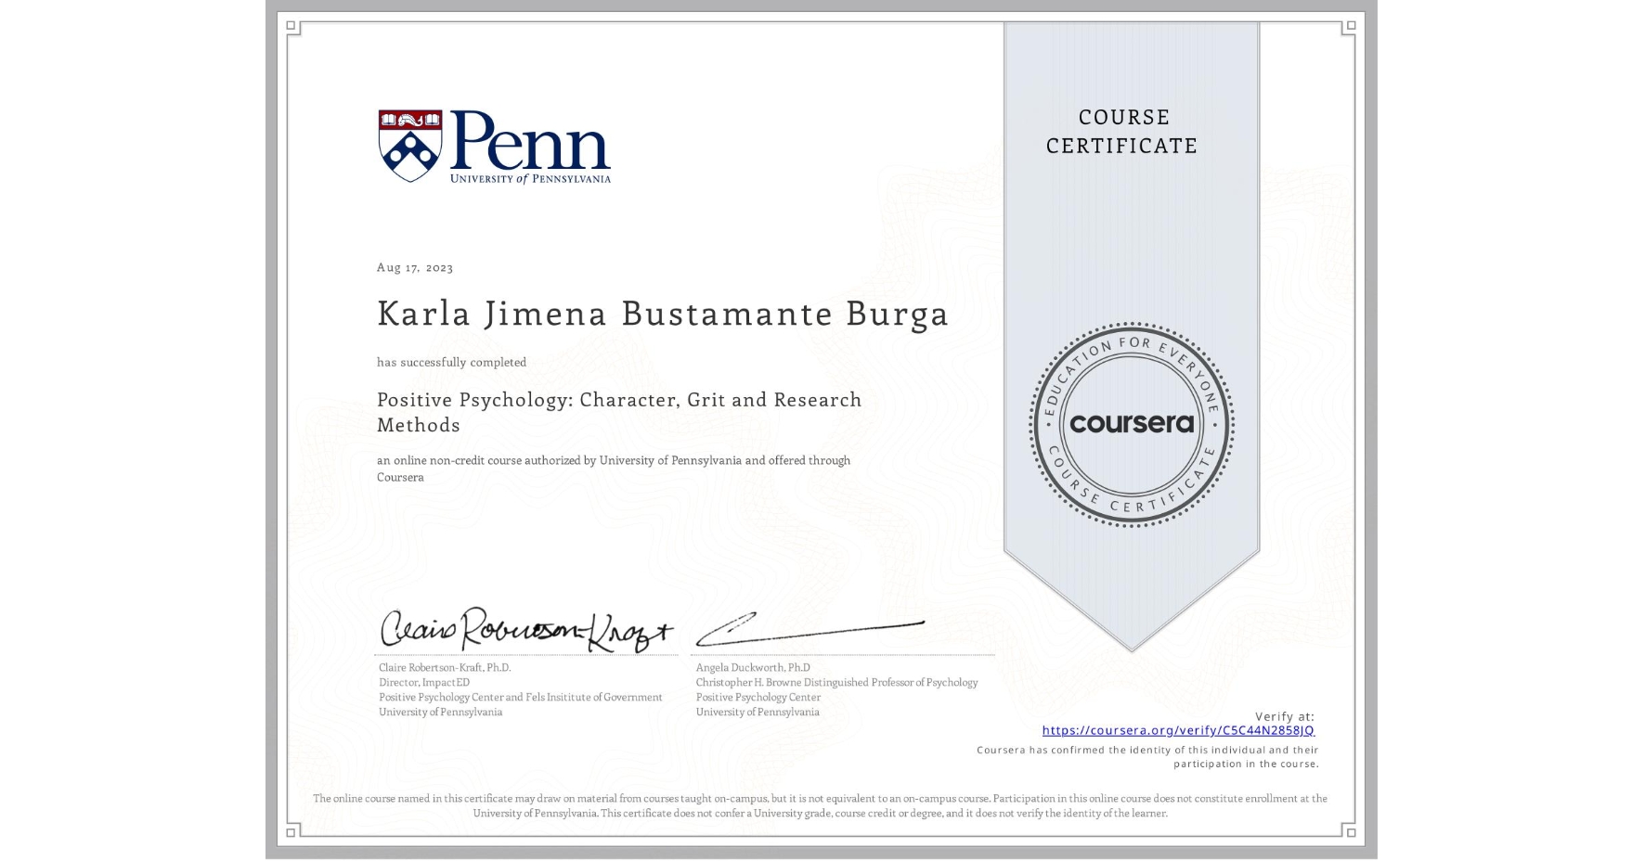The width and height of the screenshot is (1645, 861).
Task: Click the name 'Claire Robertson-Kraft, Ph.D.'
Action: [445, 667]
